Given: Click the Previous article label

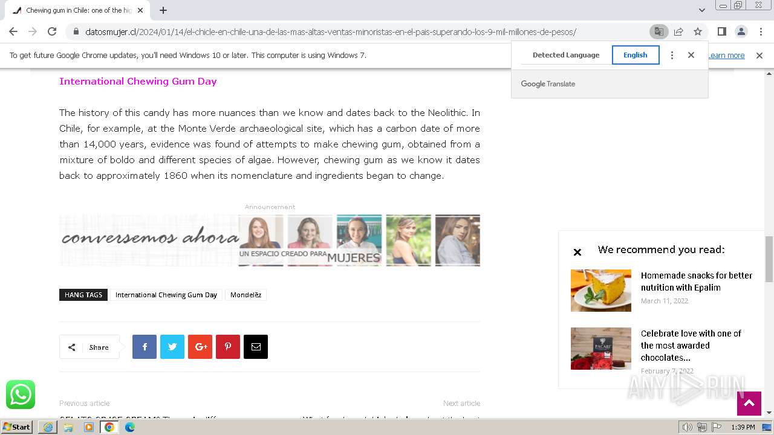Looking at the screenshot, I should click(85, 404).
